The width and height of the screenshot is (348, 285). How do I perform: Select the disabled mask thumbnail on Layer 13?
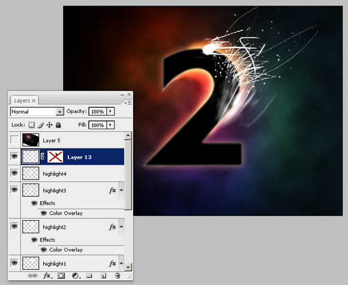tap(55, 156)
